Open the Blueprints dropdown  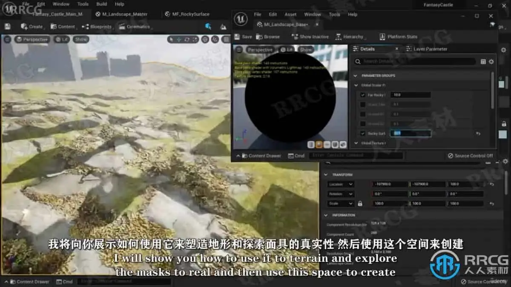point(98,26)
